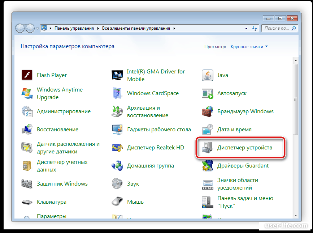The image size is (313, 233).
Task: Open the Java coffee cup icon
Action: pyautogui.click(x=207, y=75)
